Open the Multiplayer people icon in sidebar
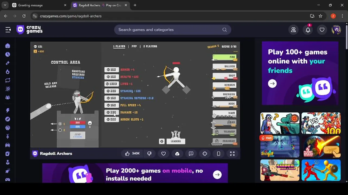The height and width of the screenshot is (195, 348). [x=8, y=97]
